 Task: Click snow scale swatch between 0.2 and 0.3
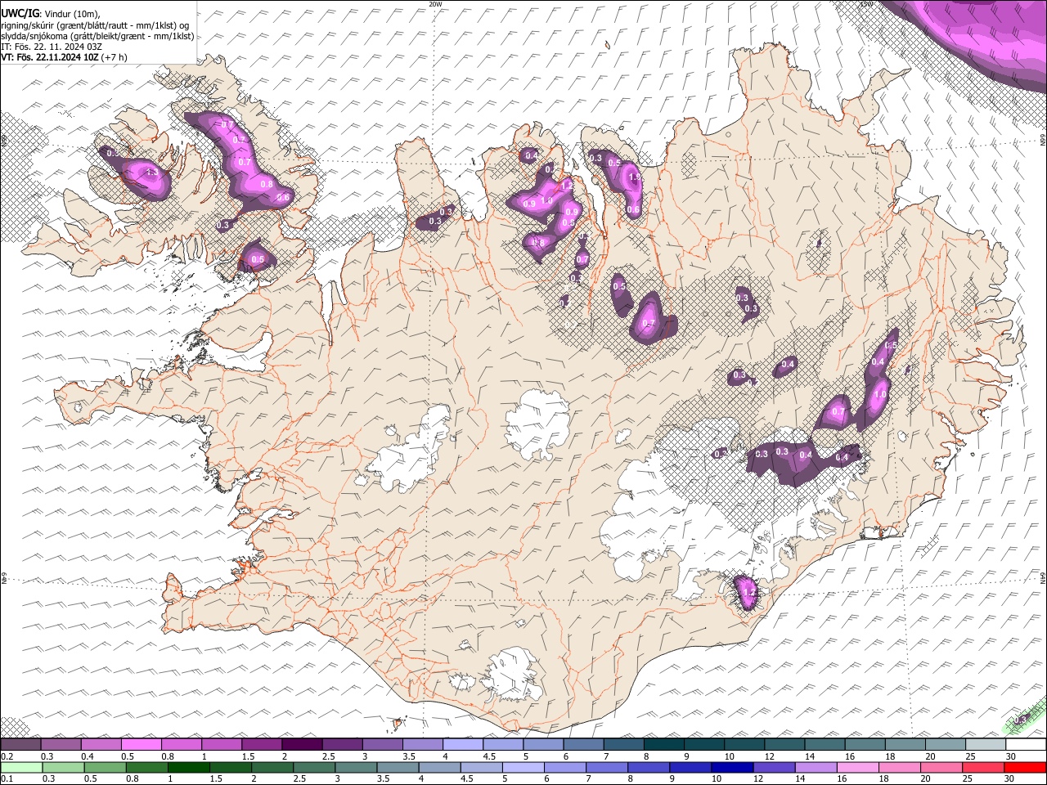click(x=20, y=745)
